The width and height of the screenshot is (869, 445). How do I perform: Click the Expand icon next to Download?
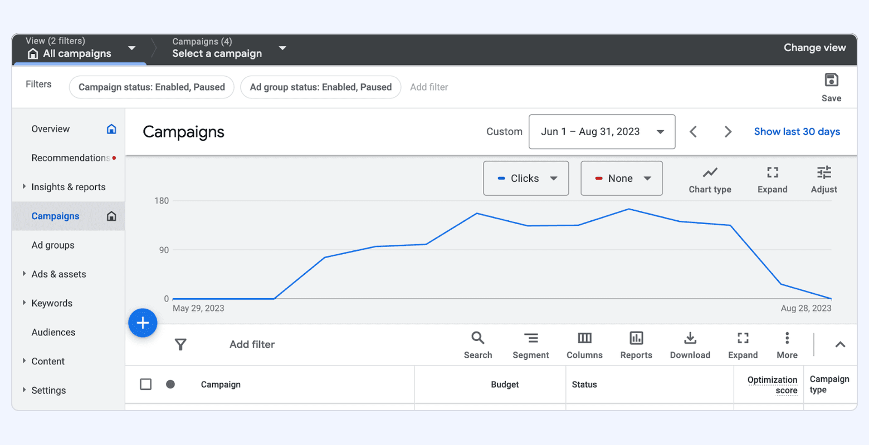pos(742,344)
